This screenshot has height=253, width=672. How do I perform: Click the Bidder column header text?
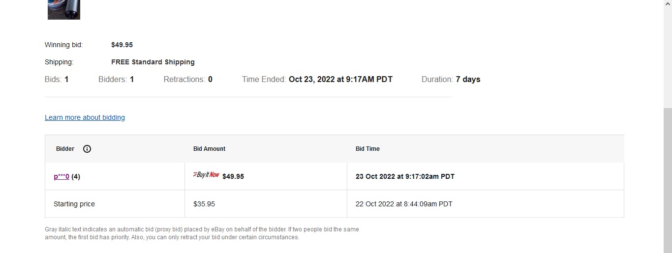(65, 149)
